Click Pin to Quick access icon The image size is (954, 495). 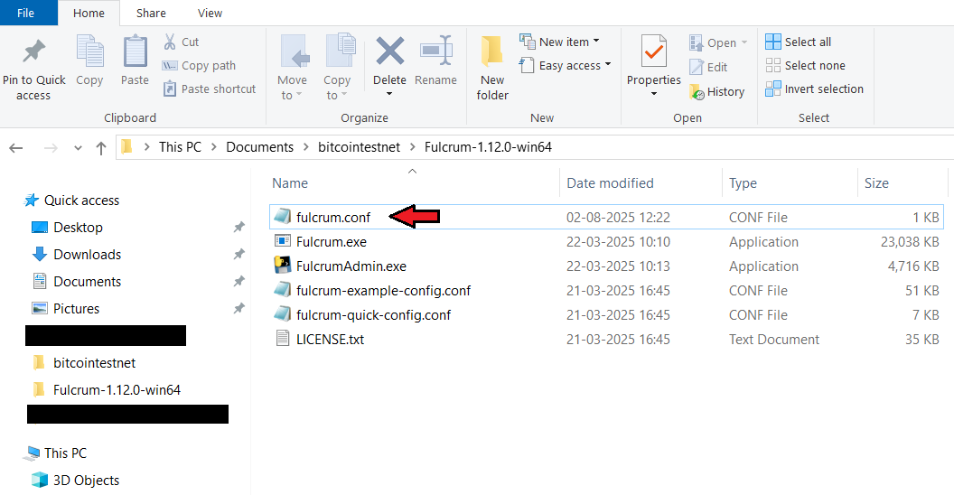34,51
